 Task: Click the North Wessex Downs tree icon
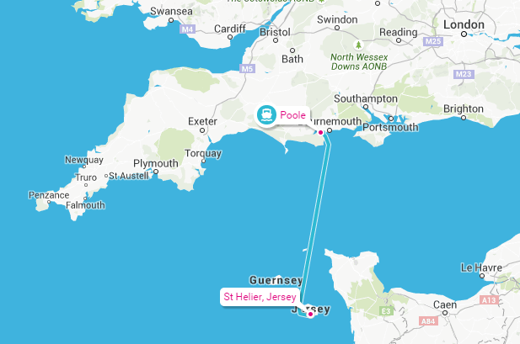pos(358,45)
